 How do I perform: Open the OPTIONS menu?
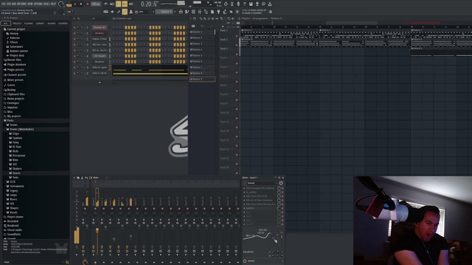point(38,4)
